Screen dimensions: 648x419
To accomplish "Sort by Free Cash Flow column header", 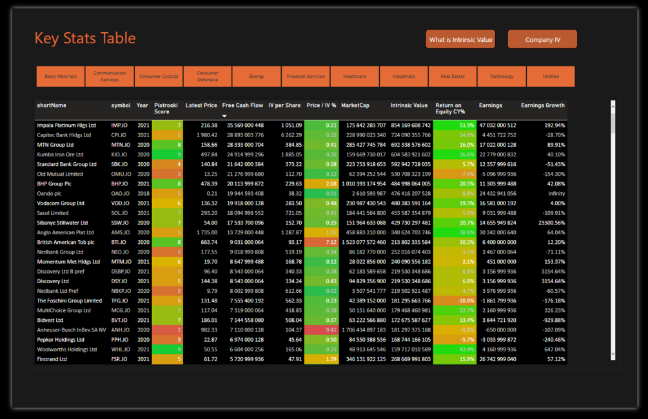I will click(x=242, y=106).
